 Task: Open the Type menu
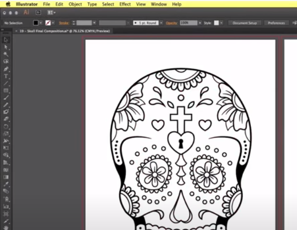point(92,4)
